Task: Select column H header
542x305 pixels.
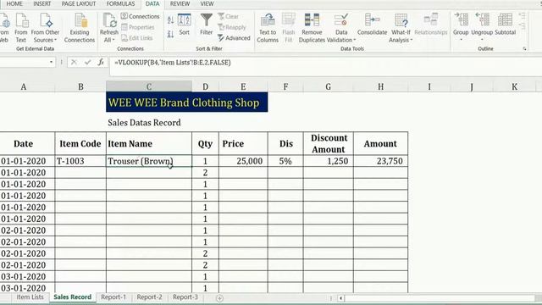Action: coord(380,86)
